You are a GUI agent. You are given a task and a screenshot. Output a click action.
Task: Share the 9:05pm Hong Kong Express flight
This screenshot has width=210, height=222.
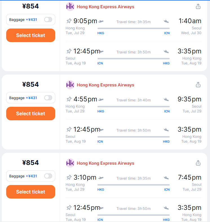198,6
